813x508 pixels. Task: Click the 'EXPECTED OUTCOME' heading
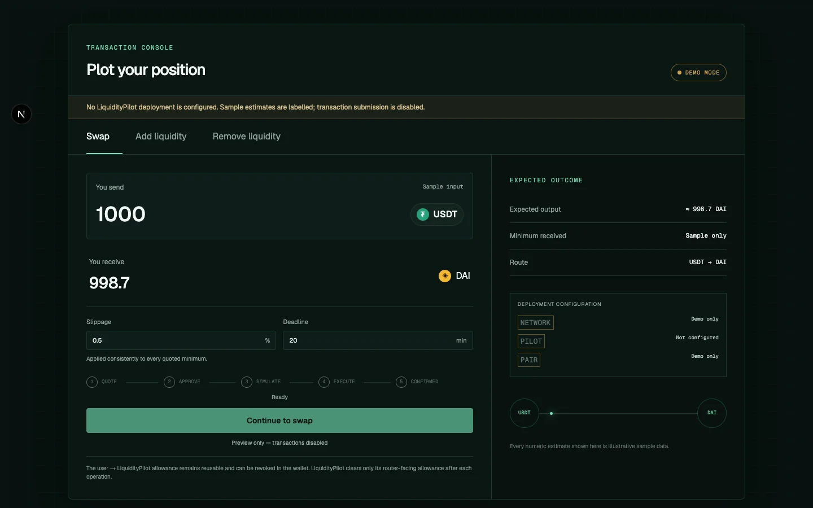[x=546, y=181]
